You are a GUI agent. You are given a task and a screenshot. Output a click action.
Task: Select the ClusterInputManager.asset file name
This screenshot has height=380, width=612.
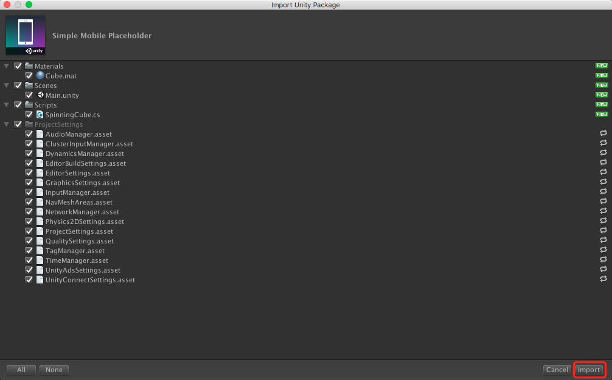(x=89, y=144)
